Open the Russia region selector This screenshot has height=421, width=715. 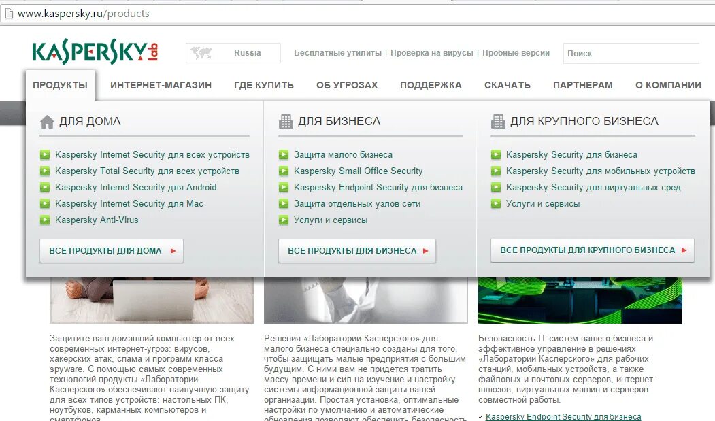(x=233, y=53)
